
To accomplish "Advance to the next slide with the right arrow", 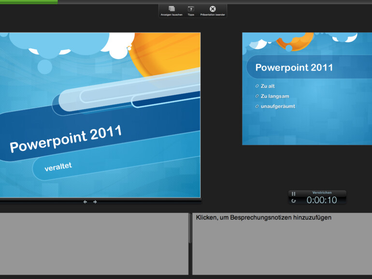I will pyautogui.click(x=95, y=202).
